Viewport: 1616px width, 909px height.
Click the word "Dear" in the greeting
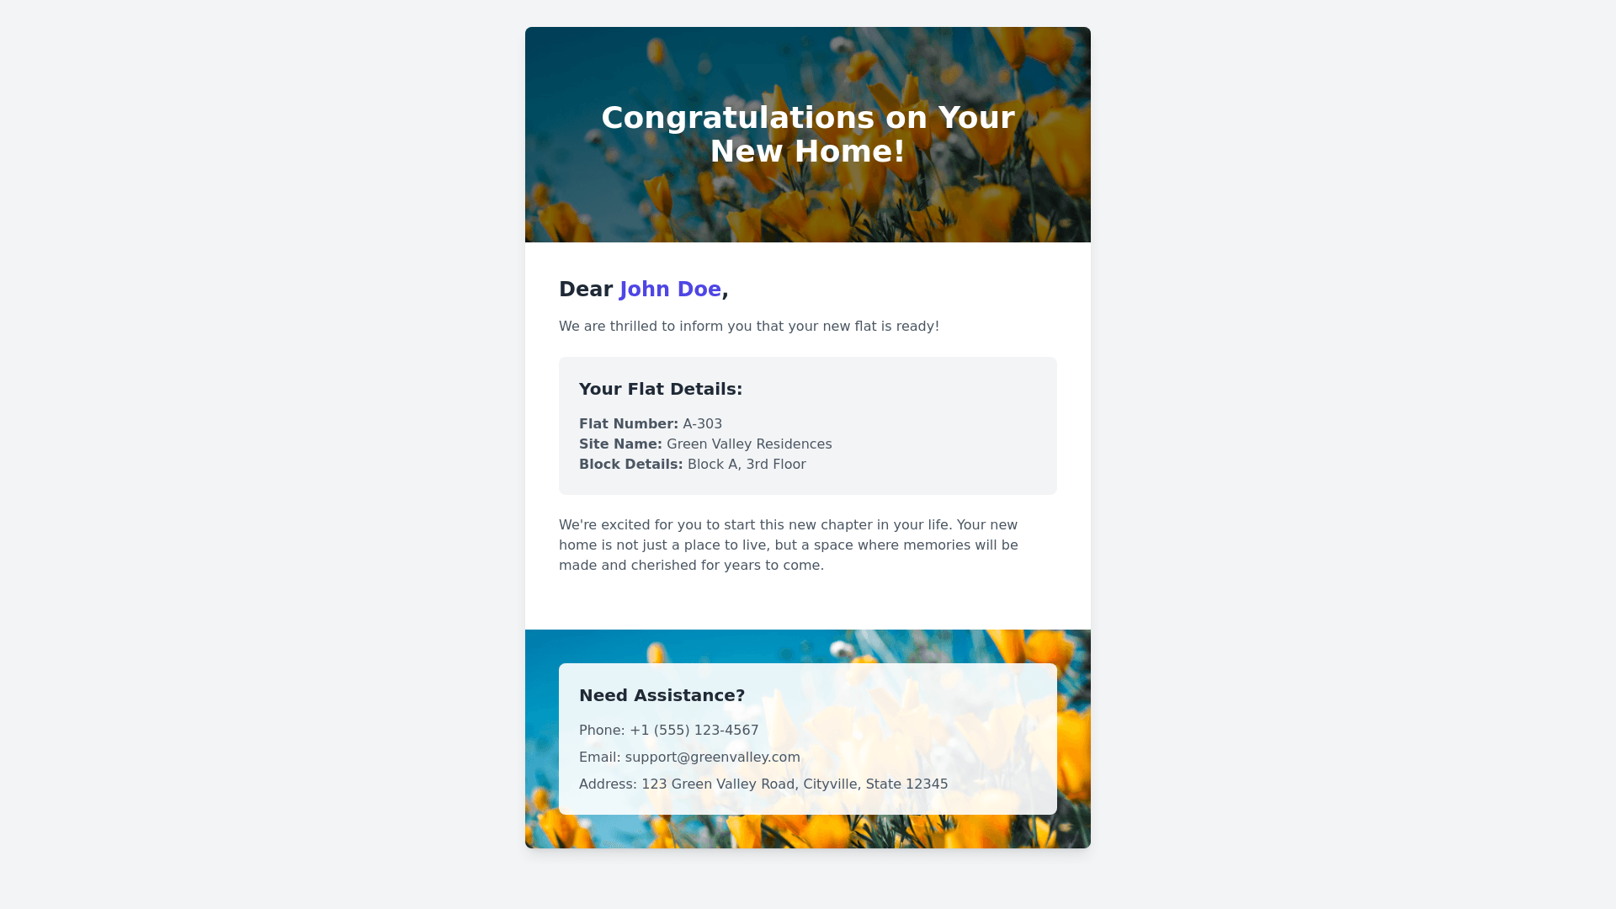[586, 290]
